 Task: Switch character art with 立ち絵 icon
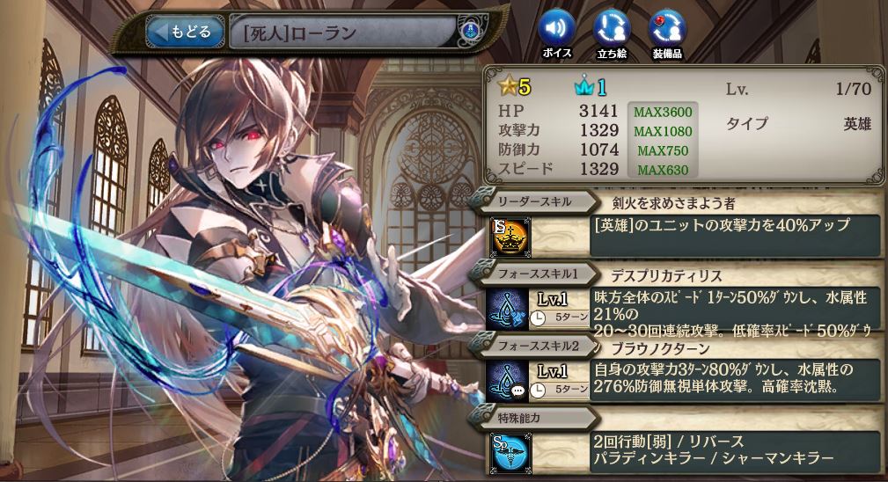click(x=612, y=33)
